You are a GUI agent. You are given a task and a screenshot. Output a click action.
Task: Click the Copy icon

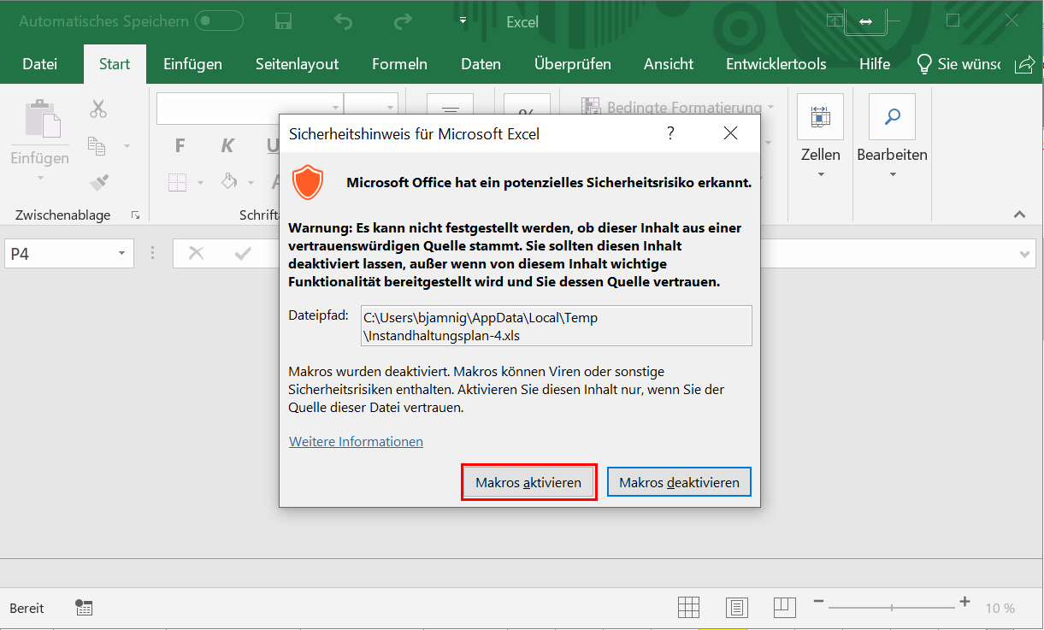[x=97, y=146]
